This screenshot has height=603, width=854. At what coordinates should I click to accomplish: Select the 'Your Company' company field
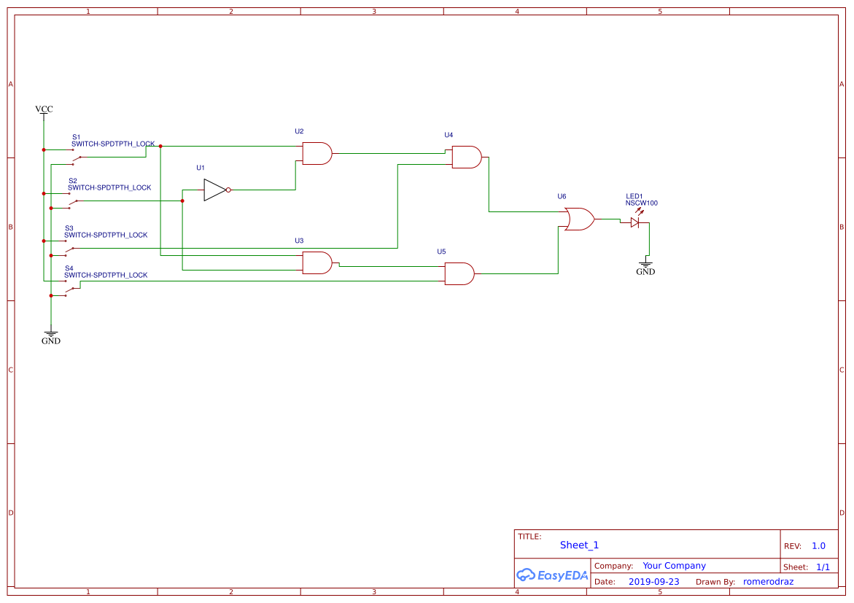674,566
